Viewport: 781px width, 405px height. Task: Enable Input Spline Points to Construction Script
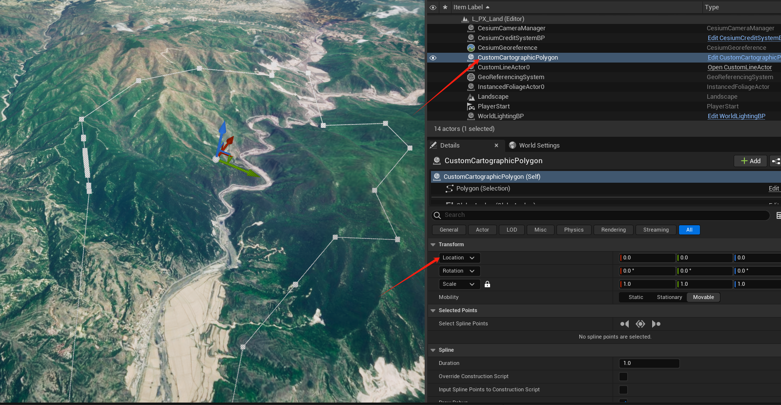623,390
